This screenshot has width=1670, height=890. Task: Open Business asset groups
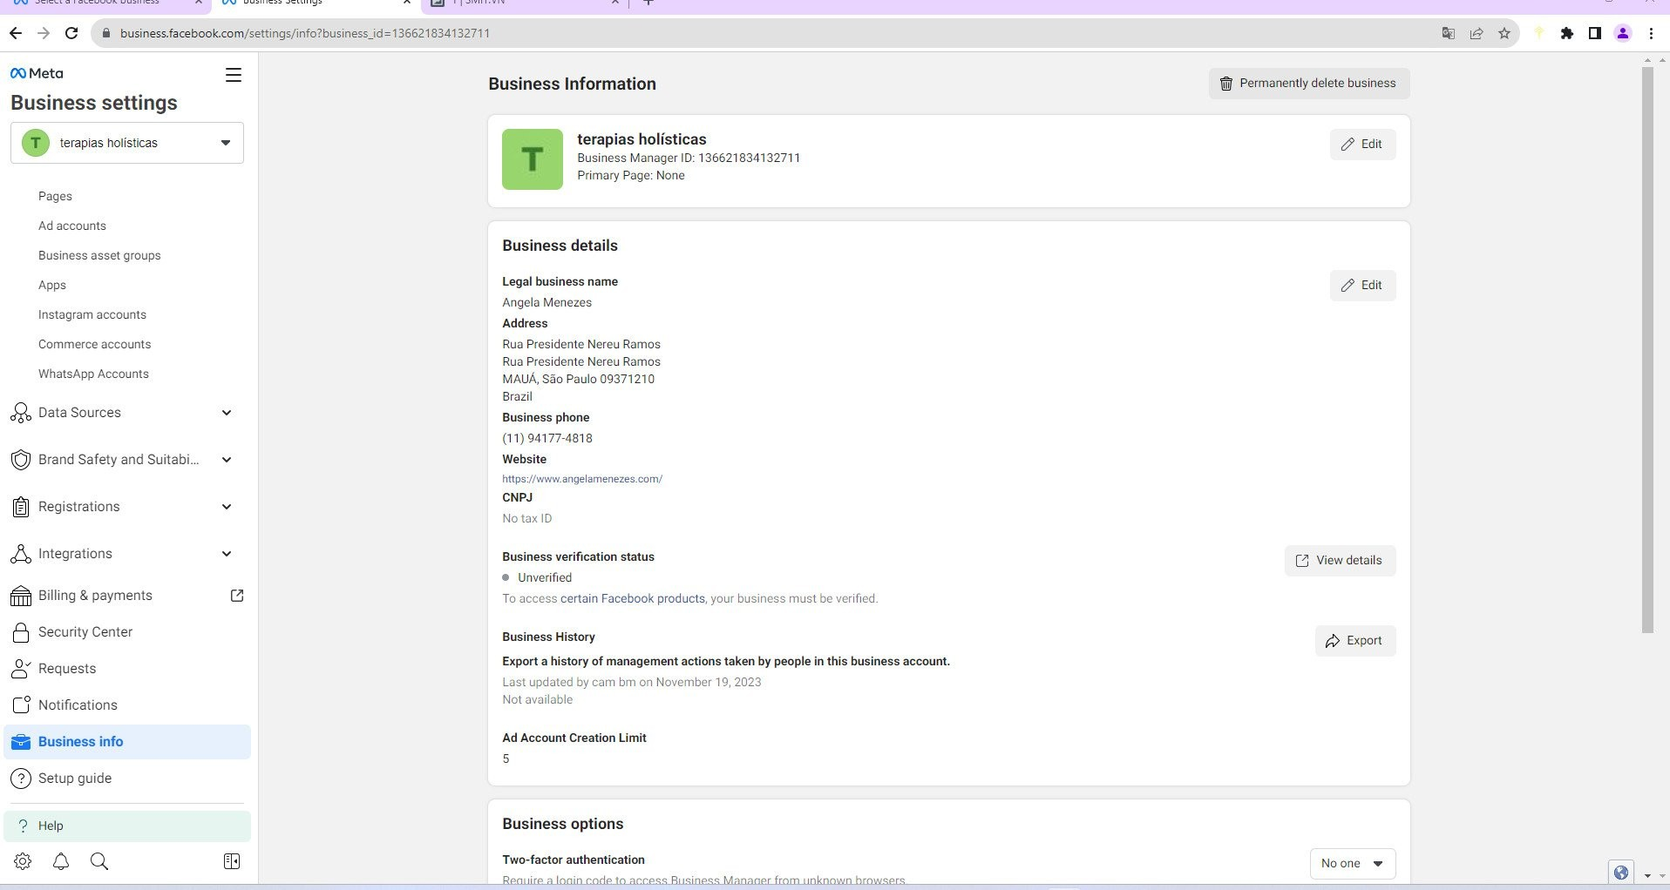(99, 255)
